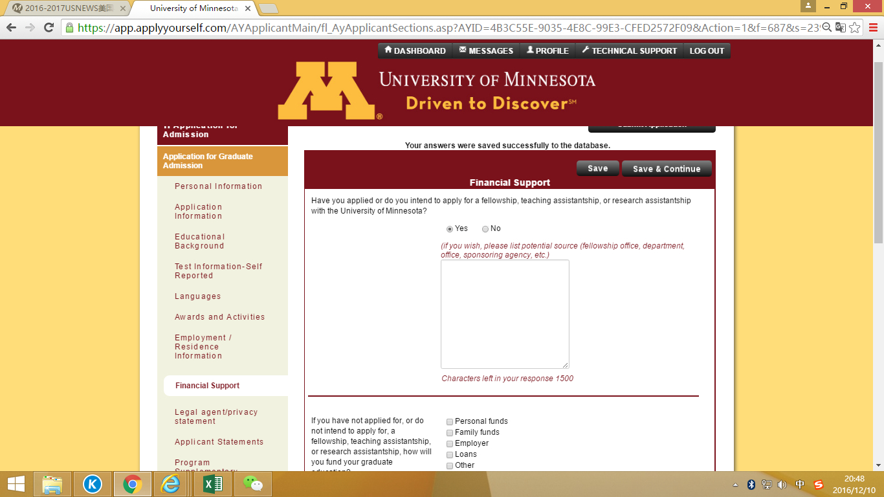Viewport: 884px width, 497px height.
Task: Bookmark this page with the star icon
Action: [854, 28]
